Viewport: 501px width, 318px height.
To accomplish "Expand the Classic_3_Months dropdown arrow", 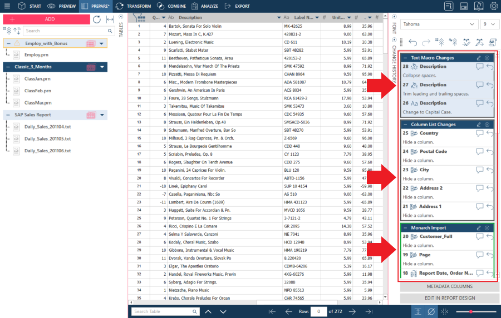I will pyautogui.click(x=102, y=67).
